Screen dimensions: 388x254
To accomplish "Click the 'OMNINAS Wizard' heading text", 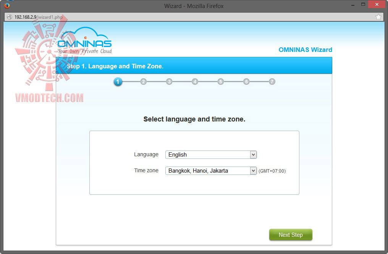I will (x=306, y=50).
